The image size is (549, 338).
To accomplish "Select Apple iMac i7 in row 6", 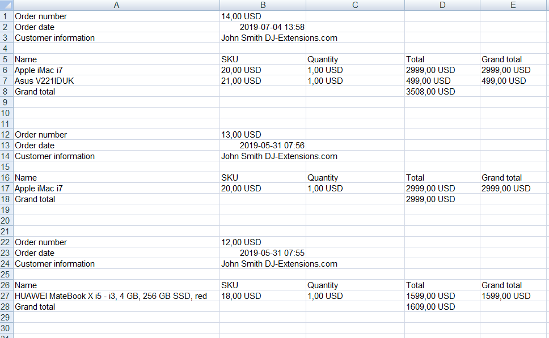I will coord(117,70).
